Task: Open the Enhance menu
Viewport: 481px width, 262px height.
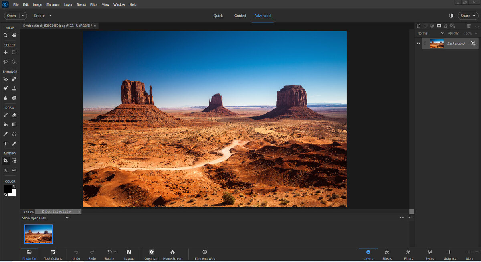Action: [53, 4]
